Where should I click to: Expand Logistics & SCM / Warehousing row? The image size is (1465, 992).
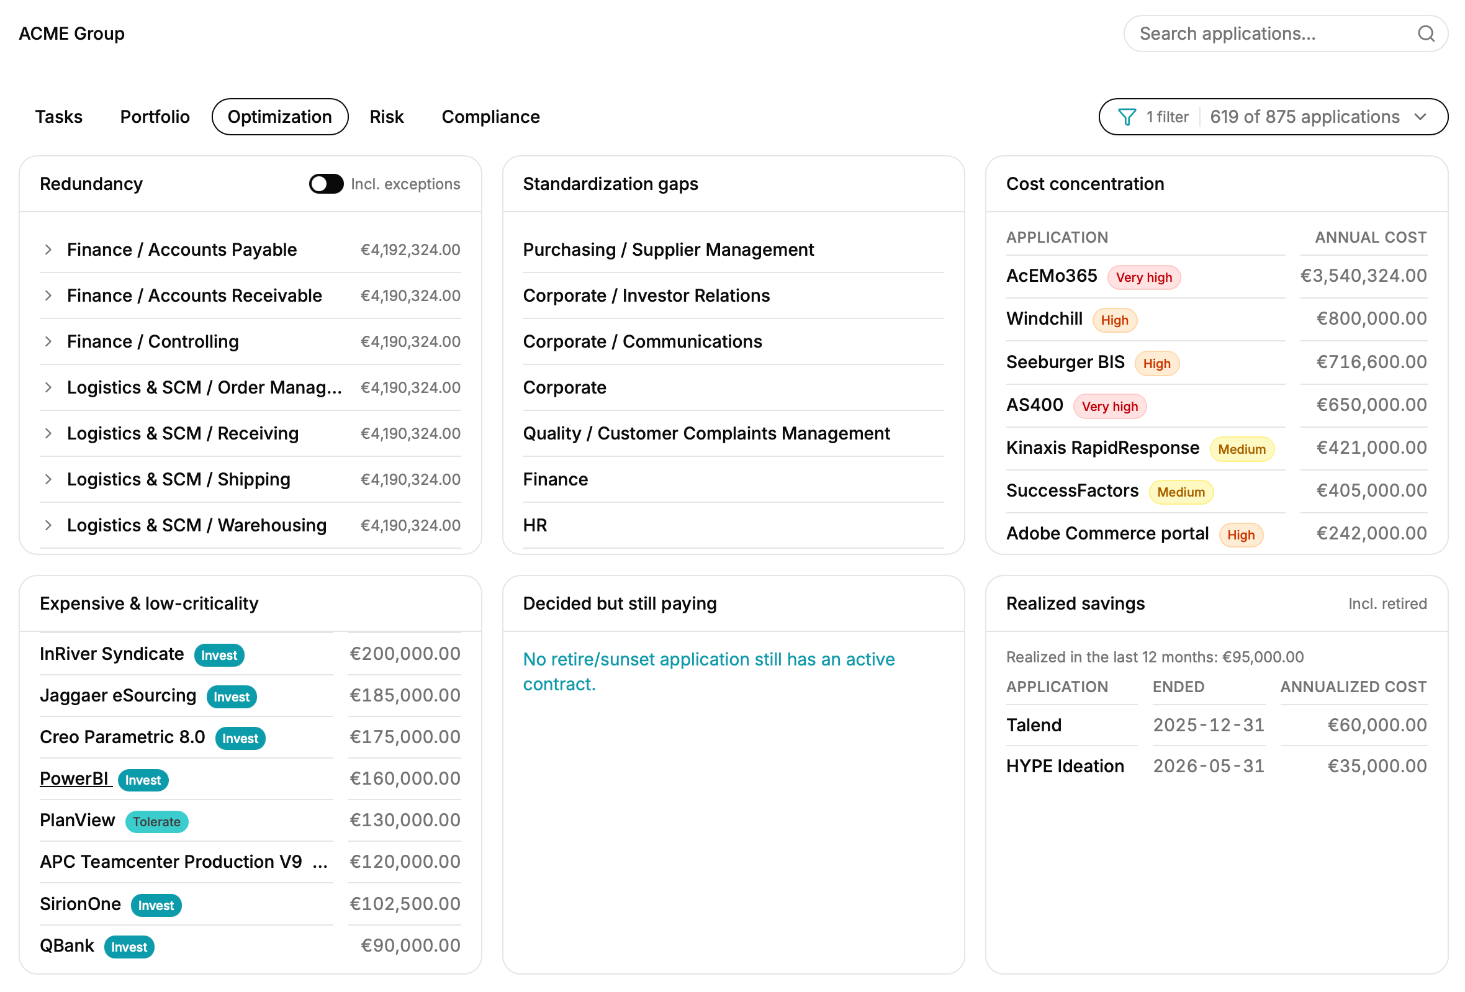pos(48,526)
